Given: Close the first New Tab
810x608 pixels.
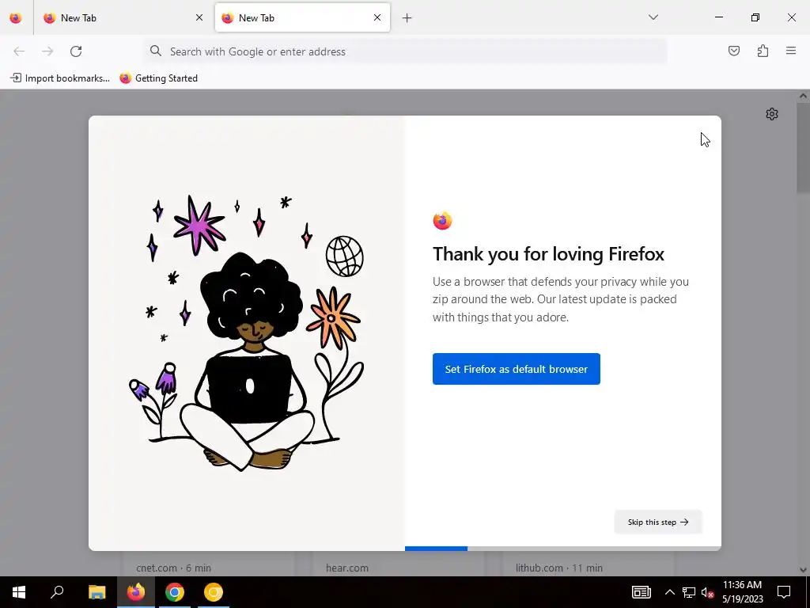Looking at the screenshot, I should (199, 17).
